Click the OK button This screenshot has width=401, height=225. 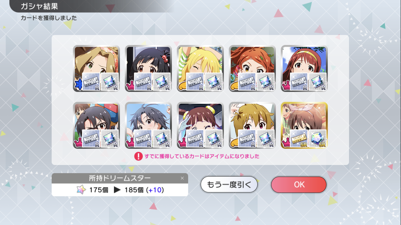click(x=298, y=184)
